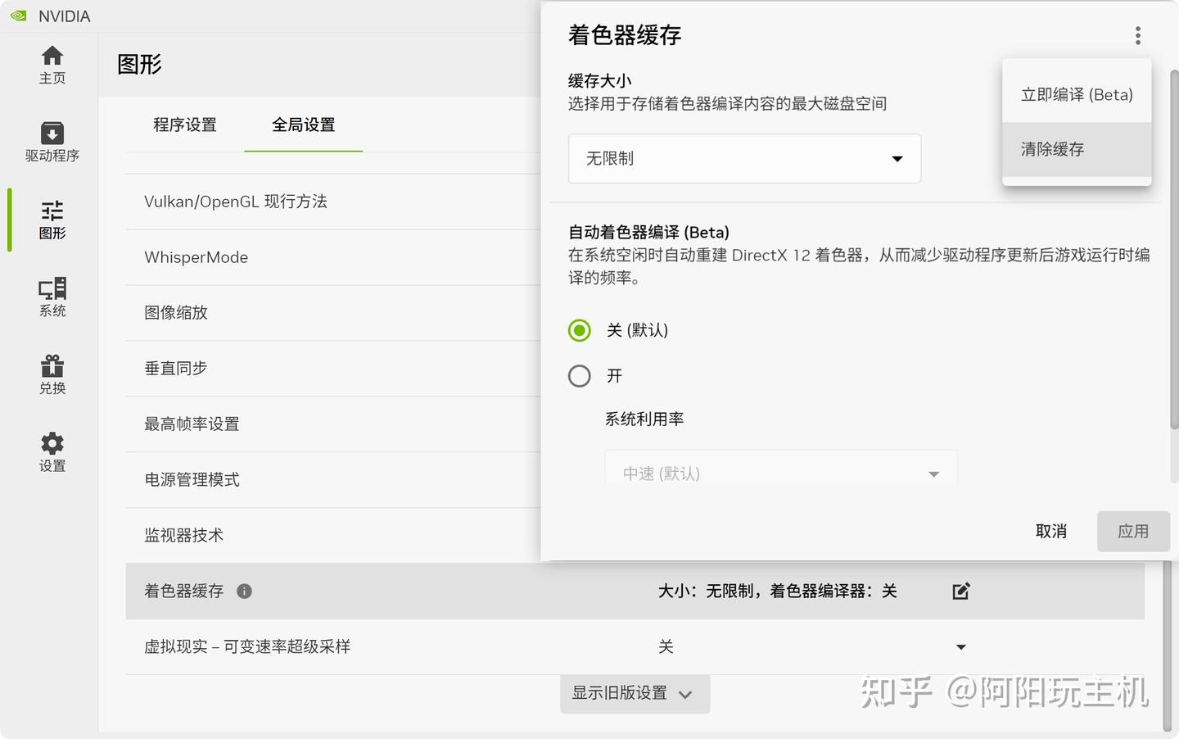The image size is (1179, 739).
Task: Select 监视器技术 row
Action: click(x=333, y=536)
